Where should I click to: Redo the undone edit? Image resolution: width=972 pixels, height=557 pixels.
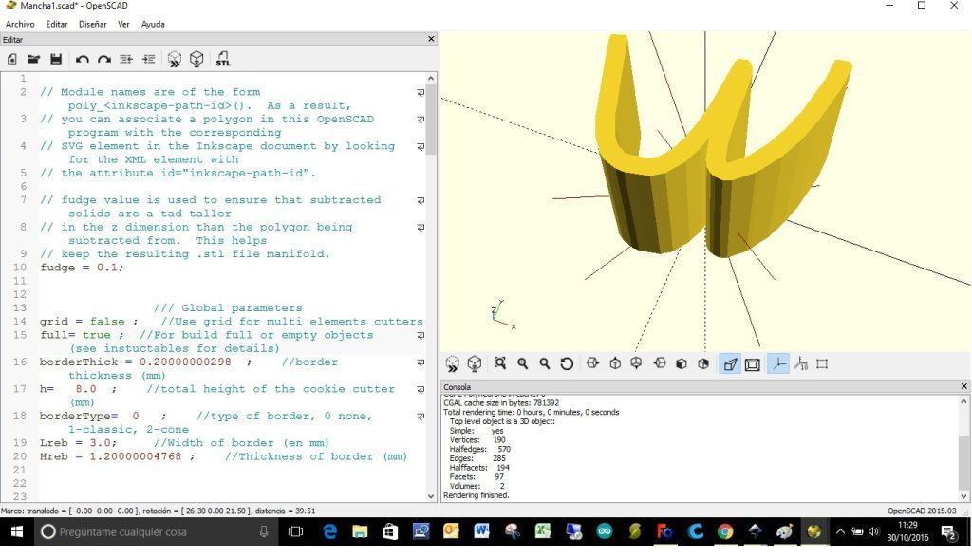(x=104, y=59)
